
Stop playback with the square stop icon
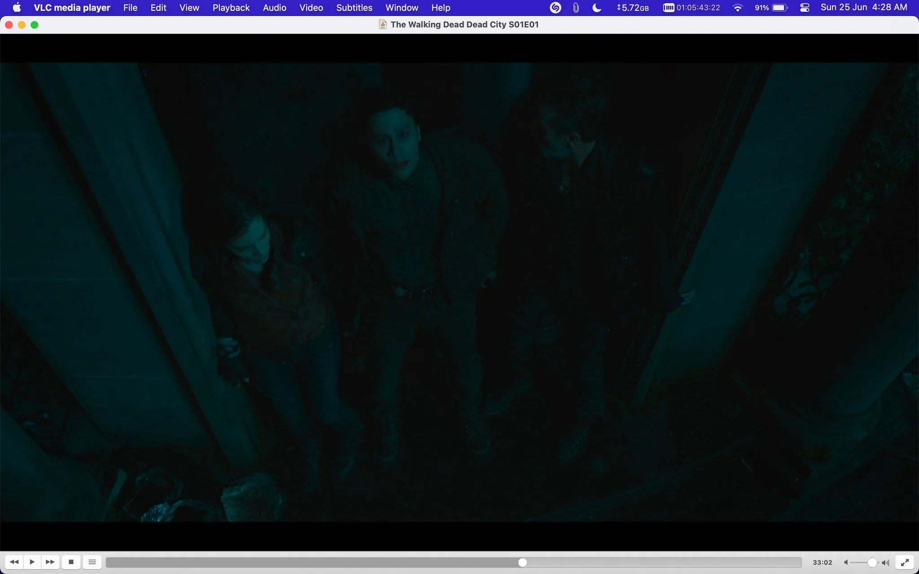click(x=71, y=561)
